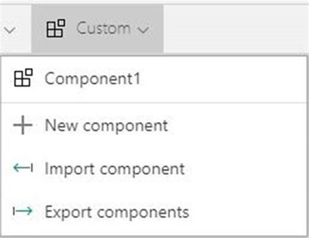Click the left-pointing Import arrow icon
The image size is (309, 238).
coord(23,168)
